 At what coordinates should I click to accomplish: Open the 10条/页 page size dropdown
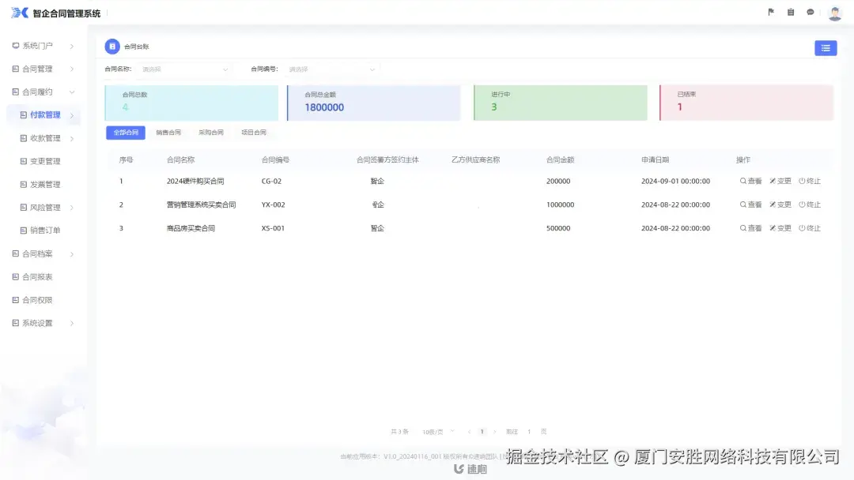(438, 432)
